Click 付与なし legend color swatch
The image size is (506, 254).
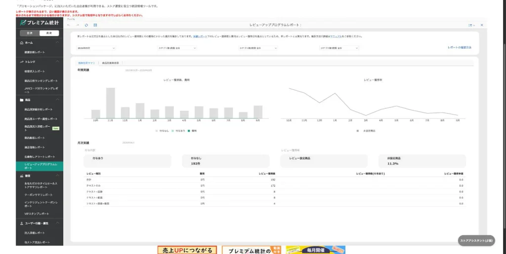[x=157, y=131]
